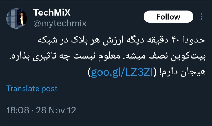
Task: Follow the TechMiX account
Action: click(168, 17)
